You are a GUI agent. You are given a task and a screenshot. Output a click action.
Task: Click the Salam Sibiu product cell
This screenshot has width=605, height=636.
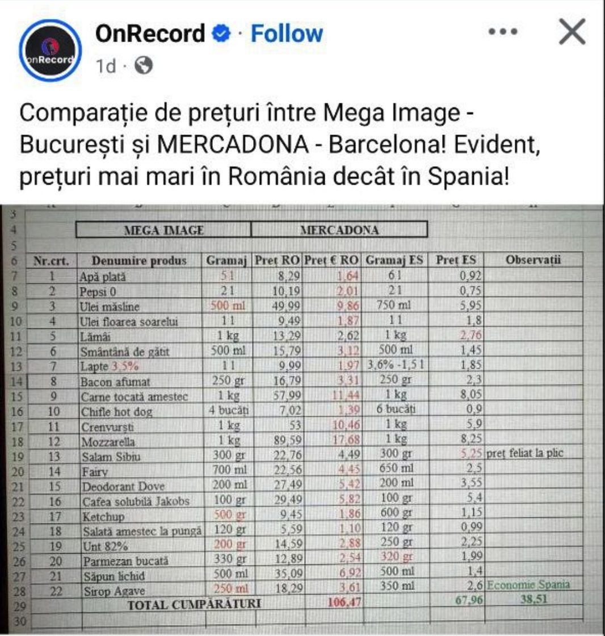tap(141, 457)
